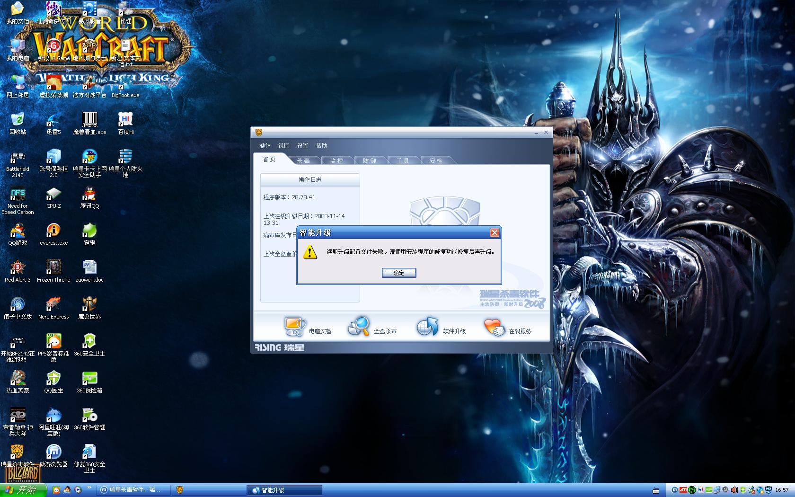The width and height of the screenshot is (795, 497).
Task: Select the 浩方对战平台 icon
Action: 89,87
